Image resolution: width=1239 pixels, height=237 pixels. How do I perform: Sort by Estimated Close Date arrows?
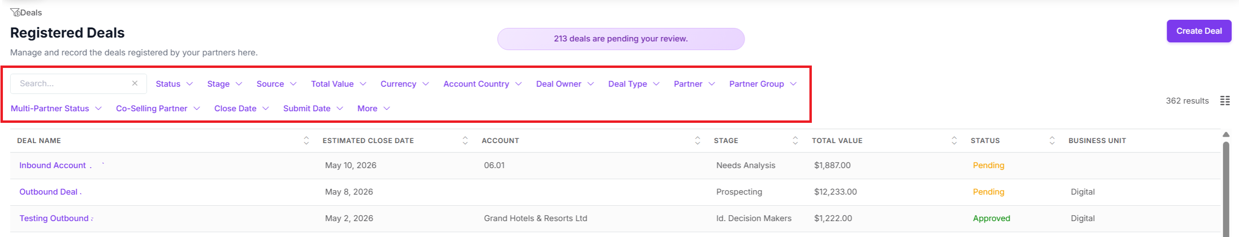[465, 140]
